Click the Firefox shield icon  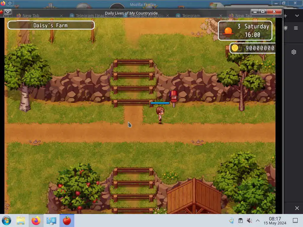[286, 28]
